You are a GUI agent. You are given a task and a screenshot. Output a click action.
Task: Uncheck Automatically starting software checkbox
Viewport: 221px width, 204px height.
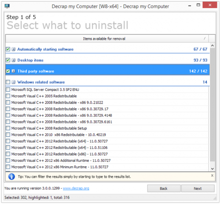(x=8, y=49)
